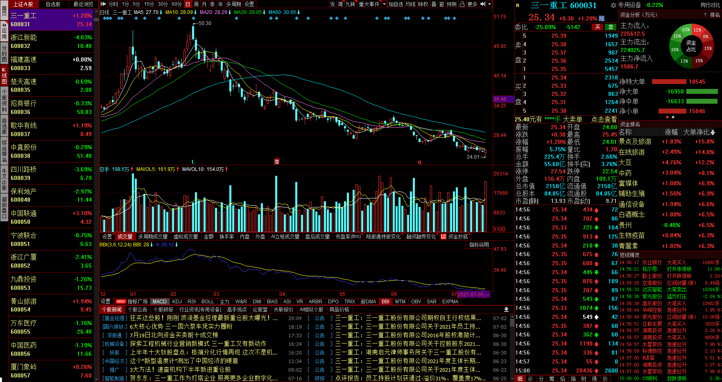Click the 发 toolbar icon
The width and height of the screenshot is (722, 382).
pos(333,4)
